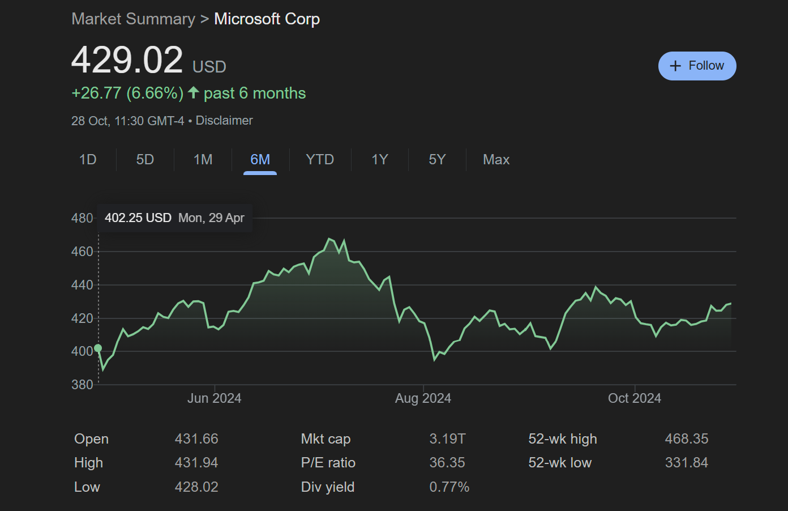The image size is (788, 511).
Task: Click the Microsoft Corp title
Action: (x=267, y=19)
